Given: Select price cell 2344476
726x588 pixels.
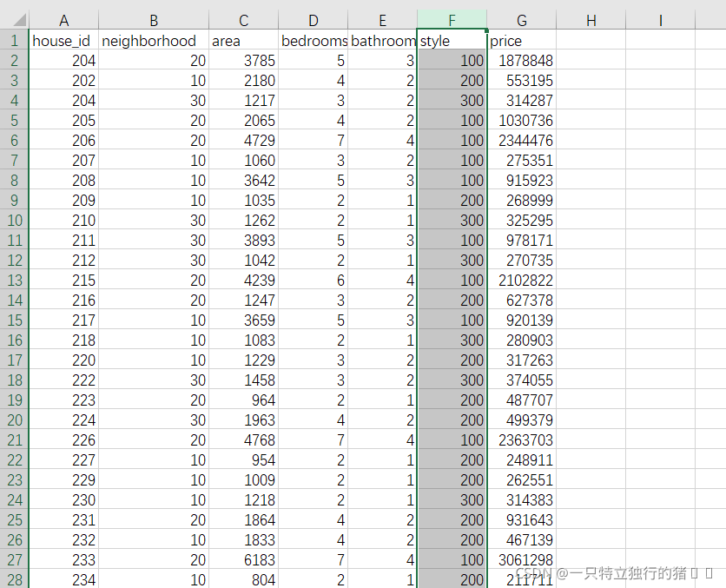Looking at the screenshot, I should (x=521, y=141).
